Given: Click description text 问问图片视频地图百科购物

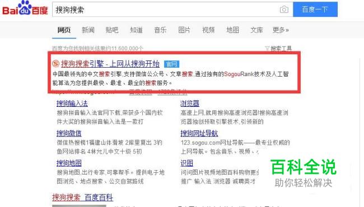Looking at the screenshot, I should click(216, 172).
